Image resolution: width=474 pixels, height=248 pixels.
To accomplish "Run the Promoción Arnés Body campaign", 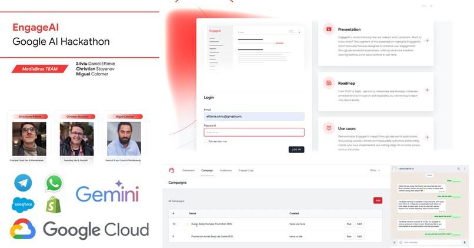I will (x=349, y=236).
